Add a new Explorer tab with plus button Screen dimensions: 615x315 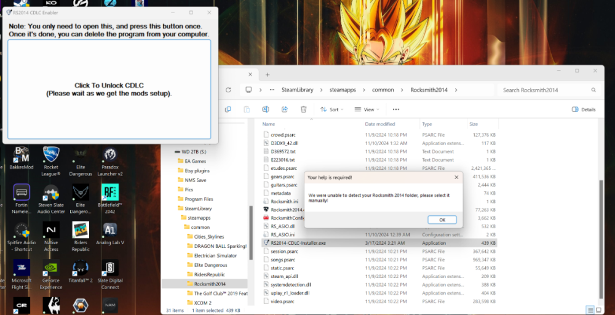pos(268,74)
